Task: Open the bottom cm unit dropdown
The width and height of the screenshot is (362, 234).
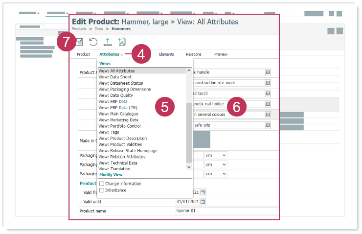Action: click(216, 174)
